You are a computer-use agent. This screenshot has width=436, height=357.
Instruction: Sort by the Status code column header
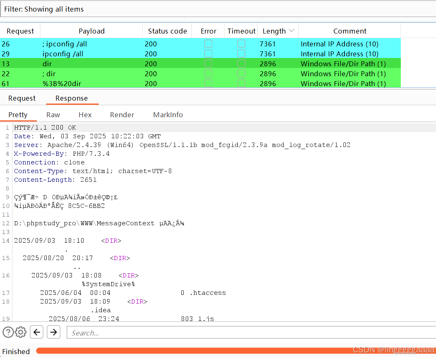point(168,31)
